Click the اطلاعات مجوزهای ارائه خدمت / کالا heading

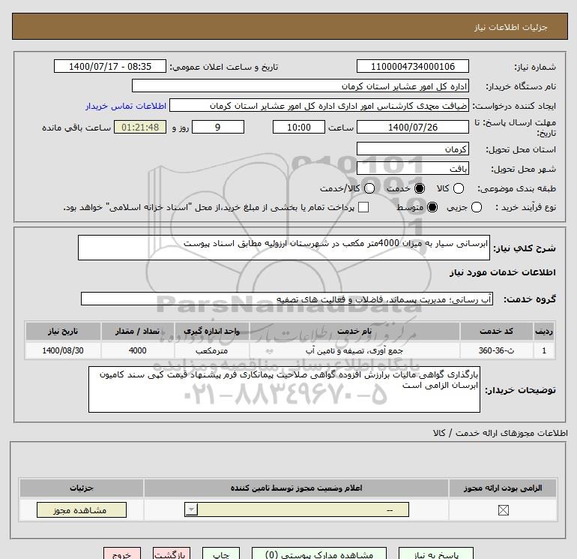coord(500,433)
